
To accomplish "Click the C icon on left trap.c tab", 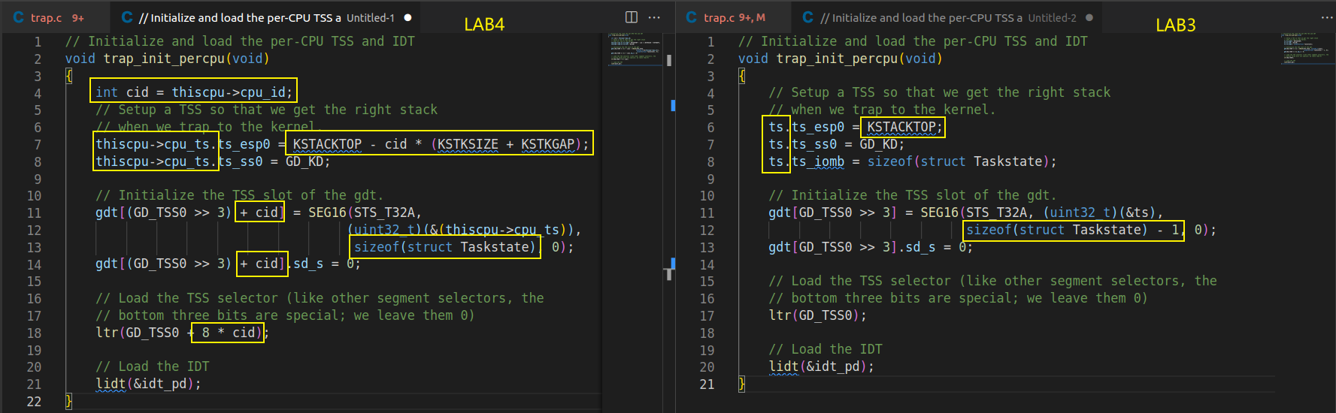I will [18, 17].
